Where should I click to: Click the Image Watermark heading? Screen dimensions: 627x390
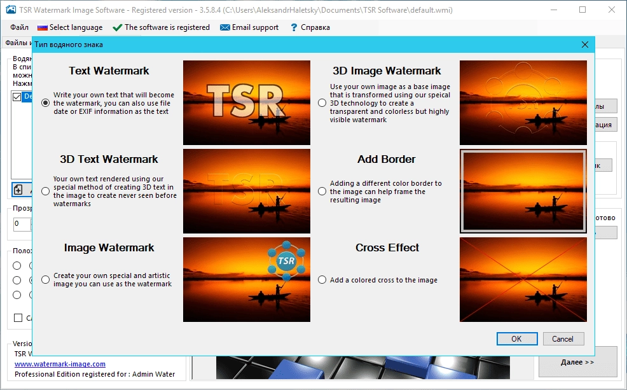(x=109, y=247)
